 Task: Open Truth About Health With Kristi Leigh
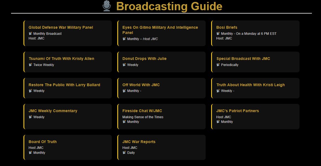(251, 85)
